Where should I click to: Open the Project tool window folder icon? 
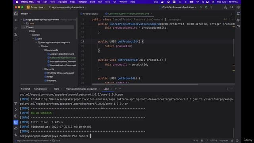(16, 14)
